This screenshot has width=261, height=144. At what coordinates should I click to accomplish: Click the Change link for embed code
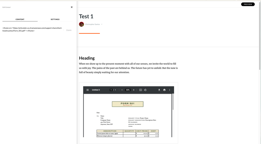coord(69,30)
